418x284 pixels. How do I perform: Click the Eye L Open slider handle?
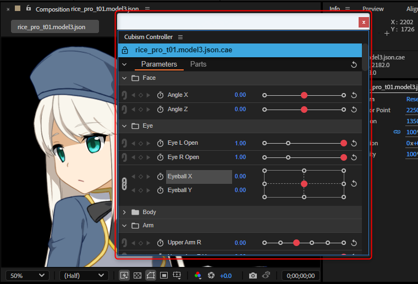[x=344, y=143]
